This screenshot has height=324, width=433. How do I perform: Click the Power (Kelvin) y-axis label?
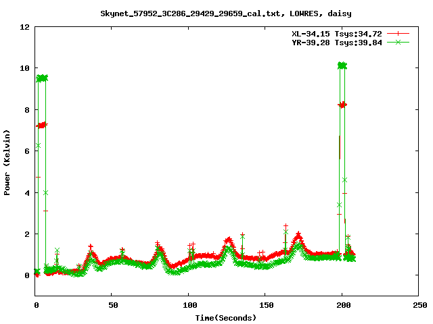pyautogui.click(x=7, y=163)
